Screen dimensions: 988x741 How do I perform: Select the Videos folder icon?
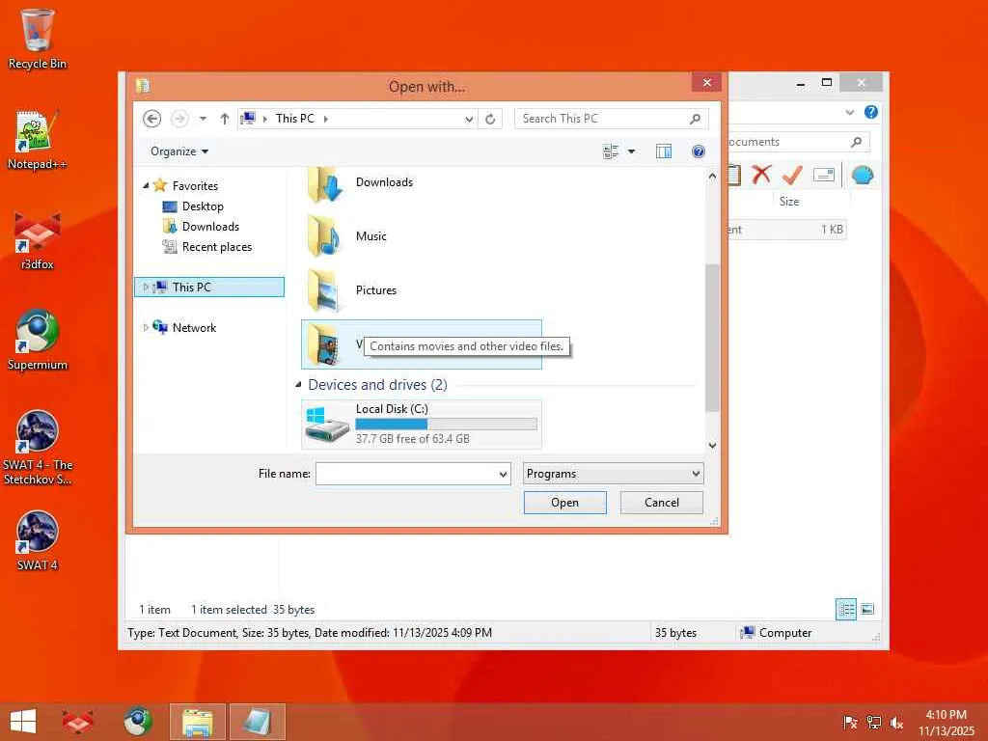click(324, 344)
